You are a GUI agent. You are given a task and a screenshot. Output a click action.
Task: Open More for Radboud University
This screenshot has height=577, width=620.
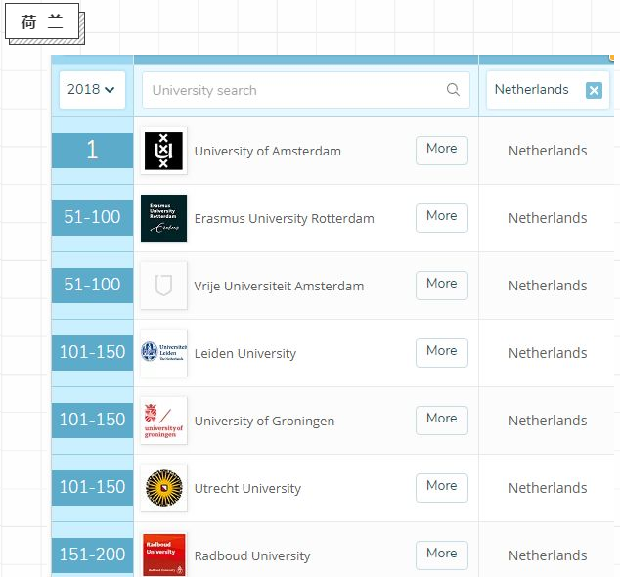[x=442, y=555]
